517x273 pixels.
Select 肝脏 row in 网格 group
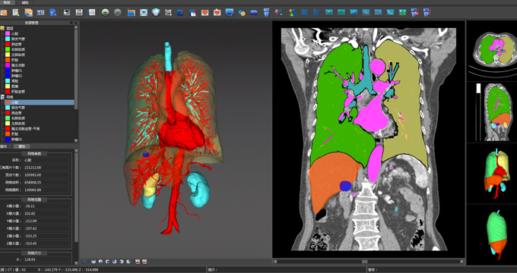pyautogui.click(x=39, y=134)
